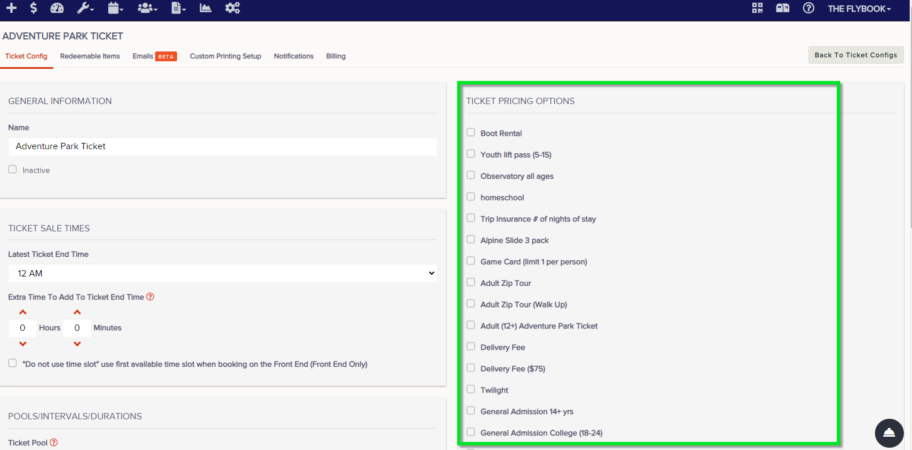Image resolution: width=912 pixels, height=450 pixels.
Task: Check the plain Delivery Fee option
Action: 471,346
